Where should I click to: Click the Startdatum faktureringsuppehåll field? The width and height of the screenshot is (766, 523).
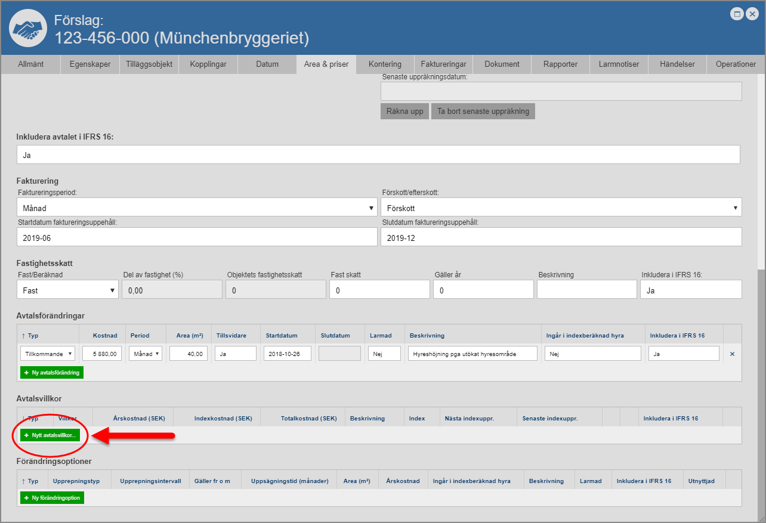(x=197, y=237)
